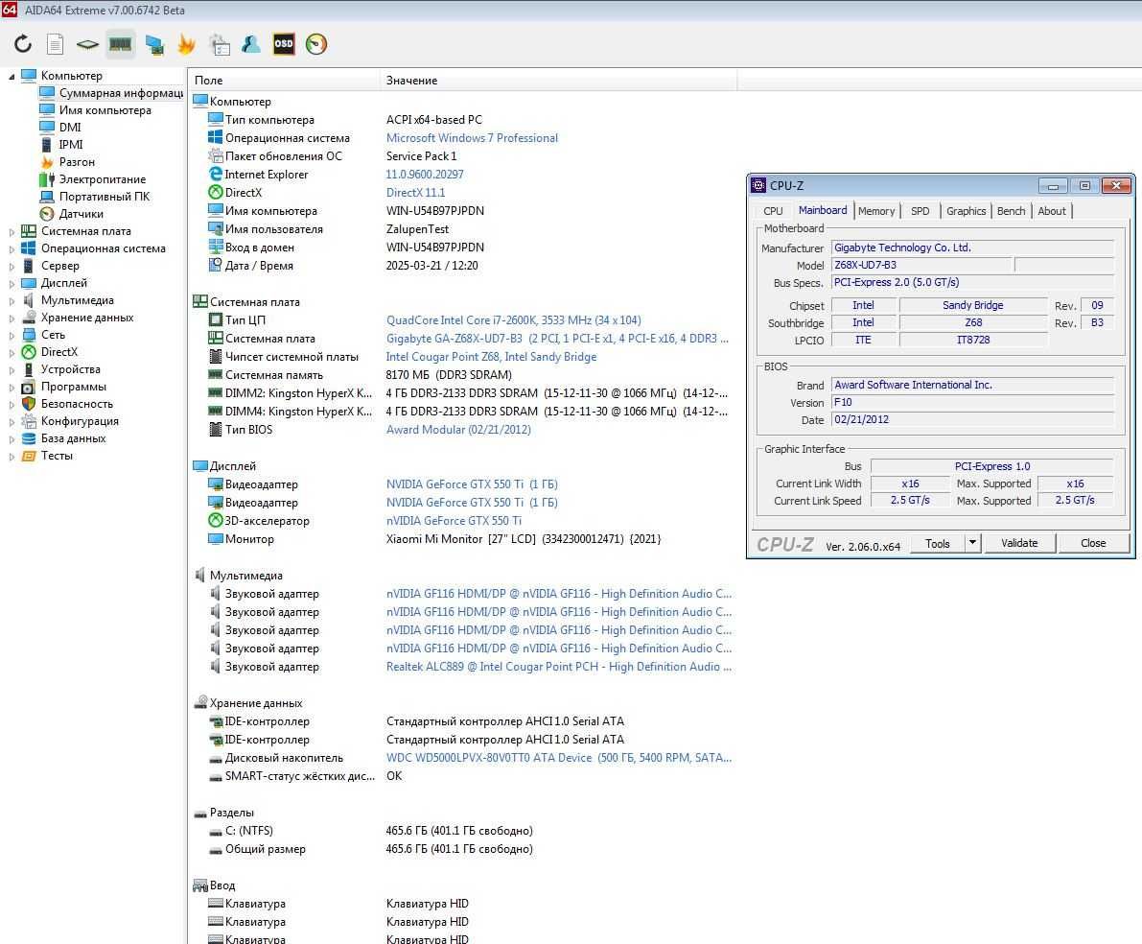This screenshot has width=1142, height=944.
Task: Switch to About tab in CPU-Z
Action: tap(1052, 211)
